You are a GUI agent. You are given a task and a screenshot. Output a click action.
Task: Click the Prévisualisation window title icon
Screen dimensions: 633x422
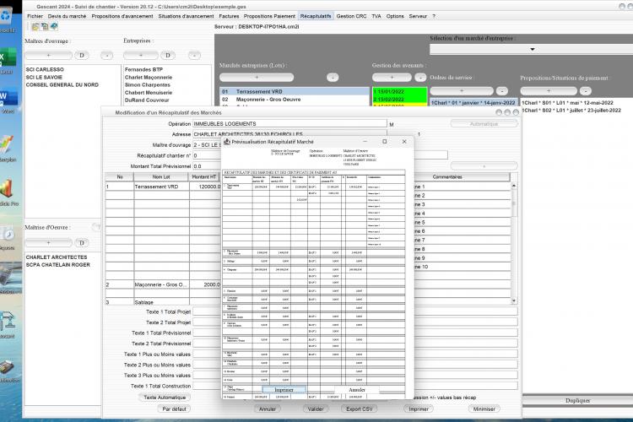pyautogui.click(x=227, y=142)
